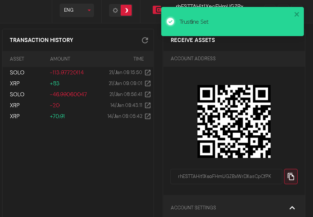Click the Trustline Set checkmark icon
Screen dimensions: 313x217
tap(170, 22)
